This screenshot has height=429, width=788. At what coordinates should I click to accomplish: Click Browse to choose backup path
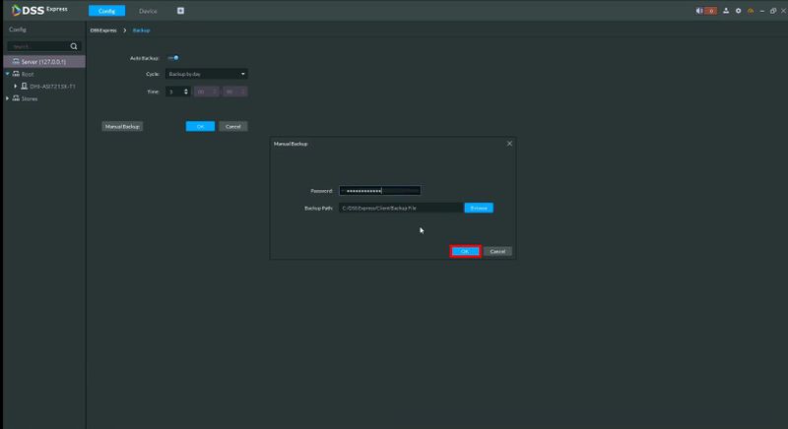pyautogui.click(x=479, y=208)
